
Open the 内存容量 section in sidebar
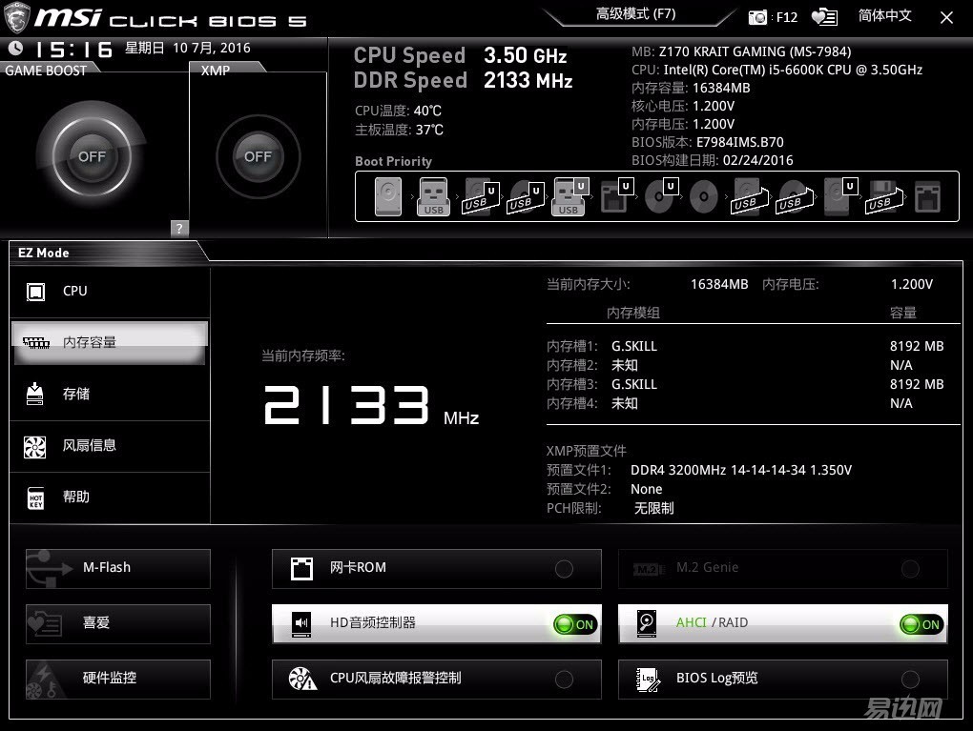110,342
